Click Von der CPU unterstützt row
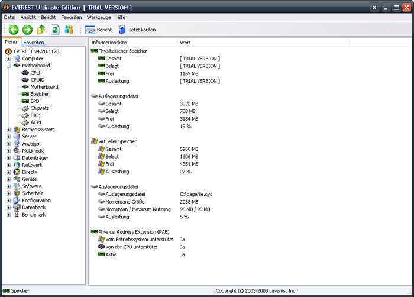 tap(131, 247)
